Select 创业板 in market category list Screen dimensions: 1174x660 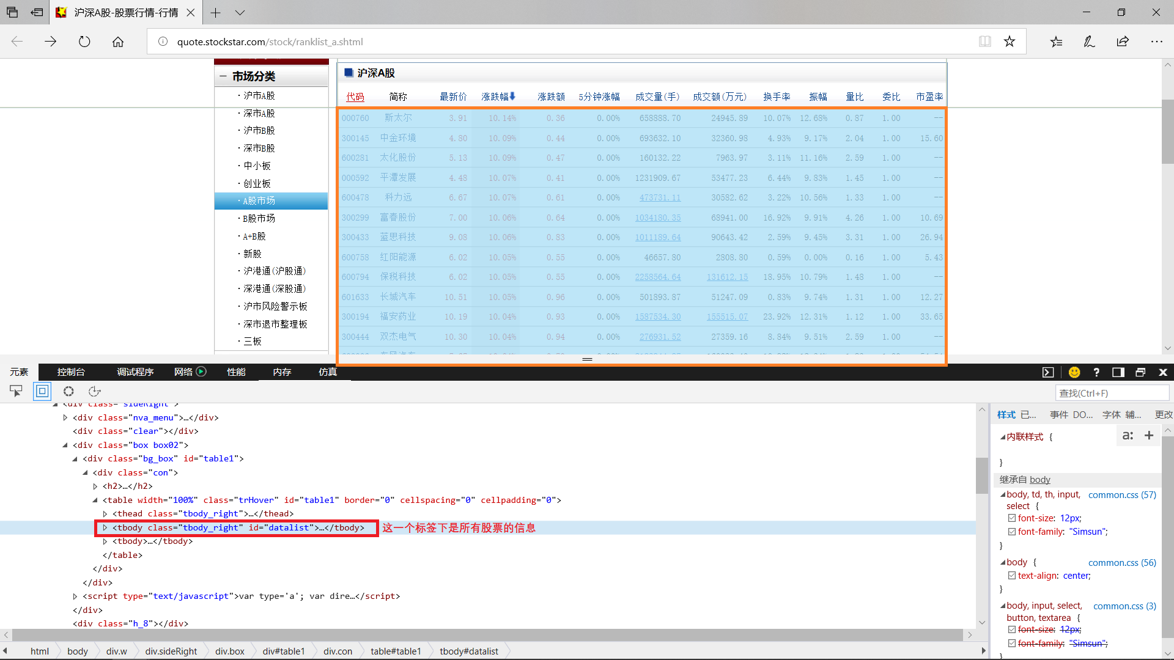tap(257, 183)
